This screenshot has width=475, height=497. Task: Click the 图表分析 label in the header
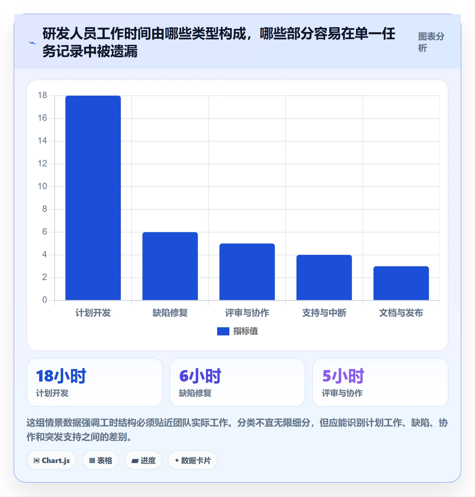click(431, 42)
